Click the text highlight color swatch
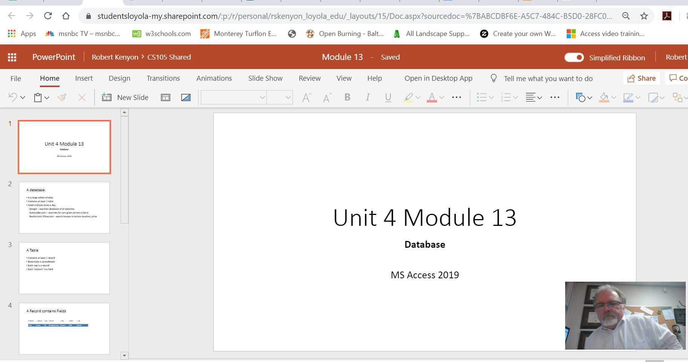The width and height of the screenshot is (688, 362). (408, 98)
